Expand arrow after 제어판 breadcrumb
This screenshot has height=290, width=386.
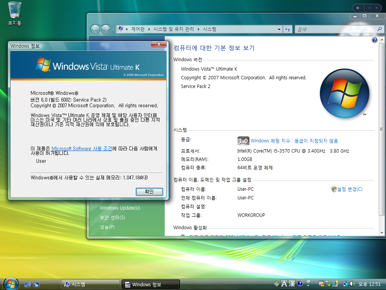(149, 29)
